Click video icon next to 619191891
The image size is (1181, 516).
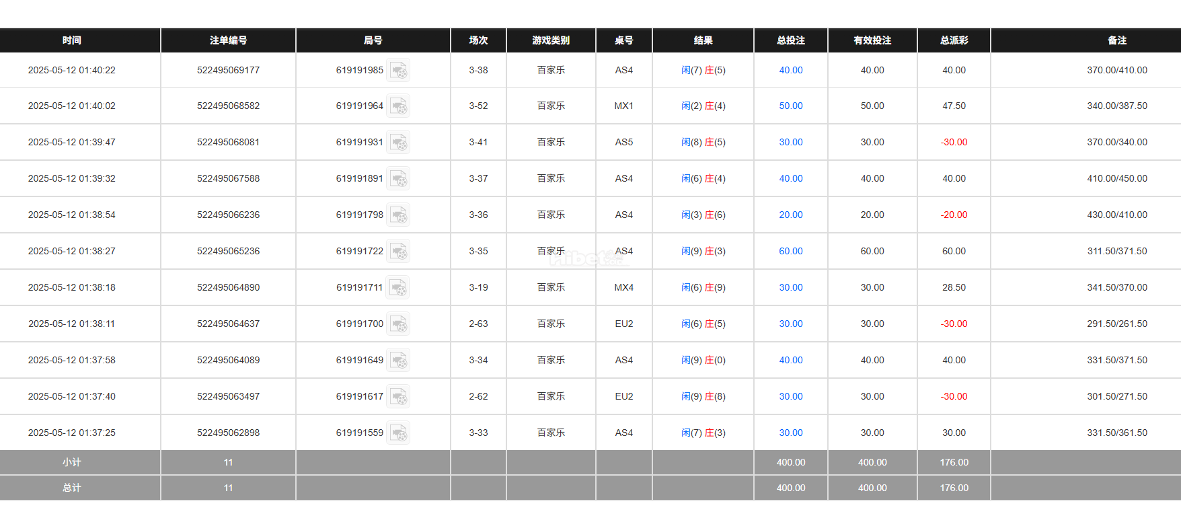pyautogui.click(x=398, y=179)
